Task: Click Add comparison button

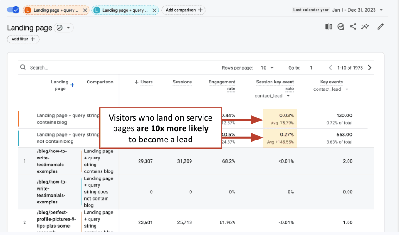Action: pyautogui.click(x=184, y=10)
